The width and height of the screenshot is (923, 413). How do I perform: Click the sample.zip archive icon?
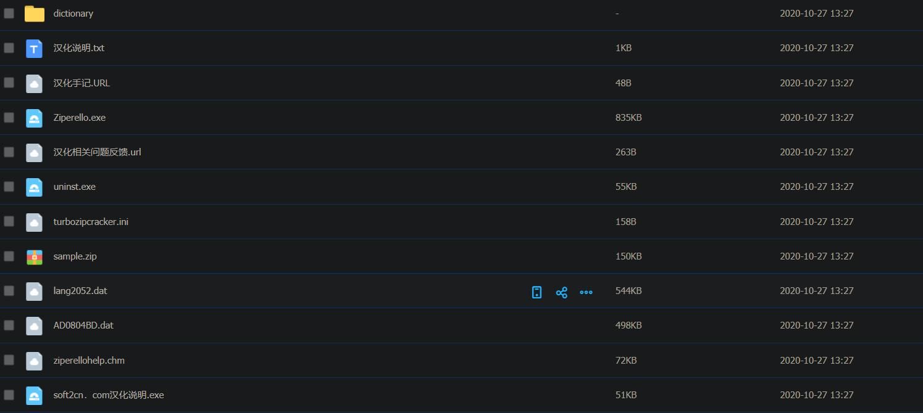pos(35,256)
